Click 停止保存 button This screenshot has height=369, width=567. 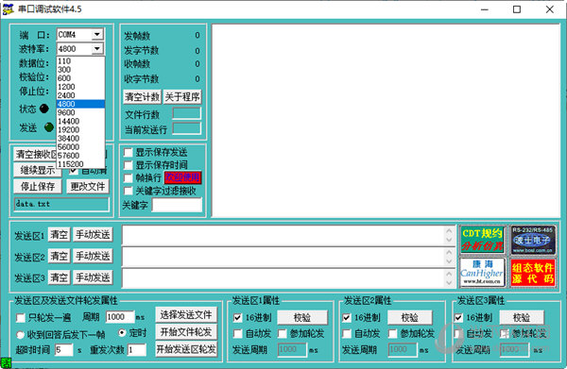[x=38, y=187]
